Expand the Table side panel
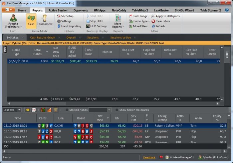Image resolution: width=233 pixels, height=163 pixels. point(227,55)
